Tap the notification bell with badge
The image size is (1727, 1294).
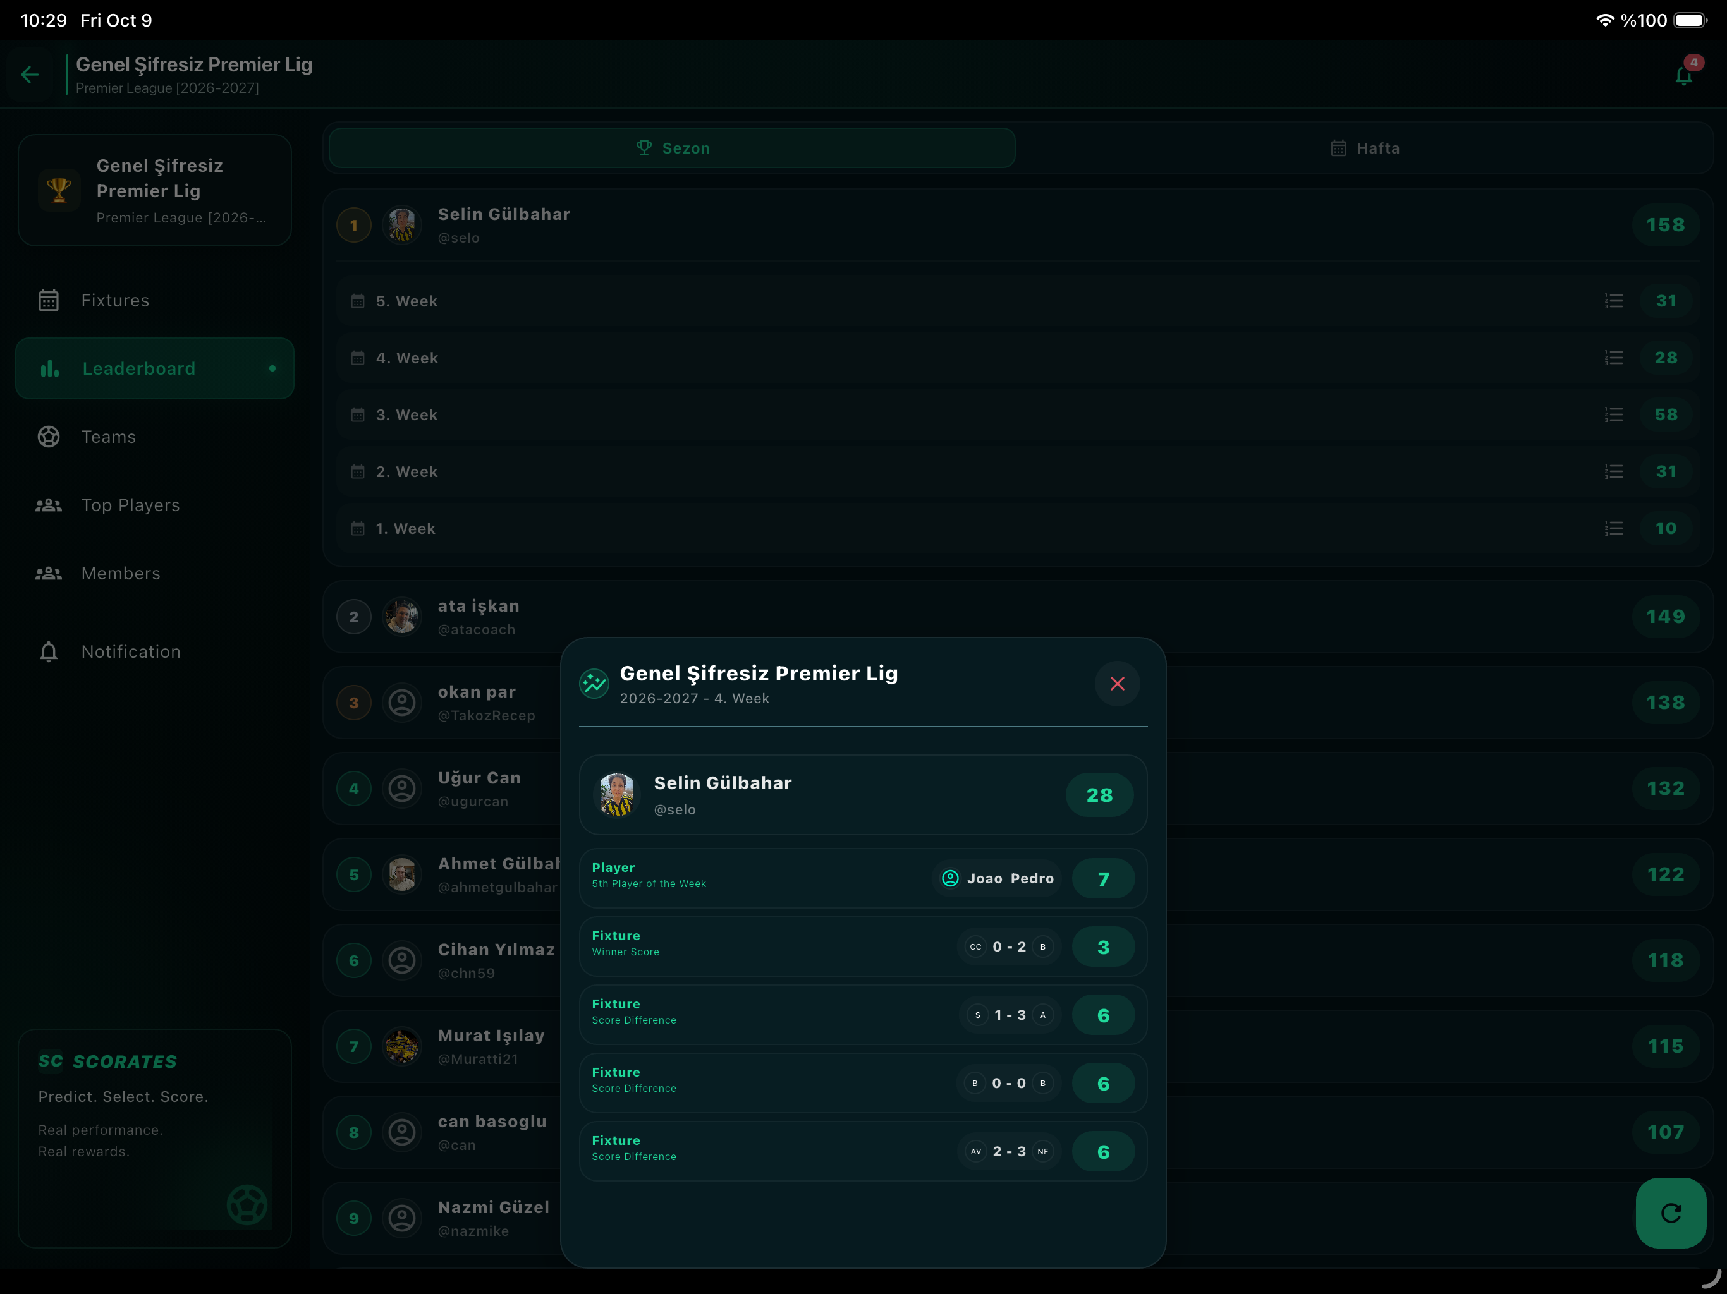pos(1685,74)
